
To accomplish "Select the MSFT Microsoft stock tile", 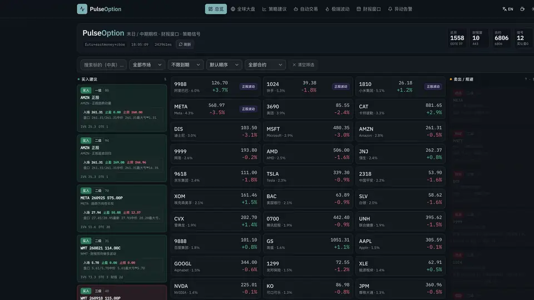I will click(x=308, y=132).
